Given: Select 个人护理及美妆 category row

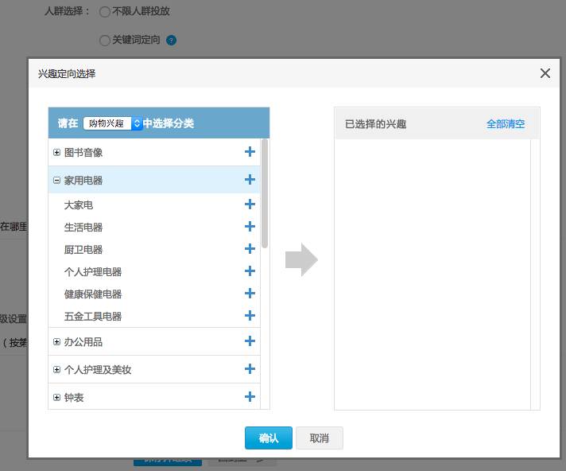Looking at the screenshot, I should 97,370.
